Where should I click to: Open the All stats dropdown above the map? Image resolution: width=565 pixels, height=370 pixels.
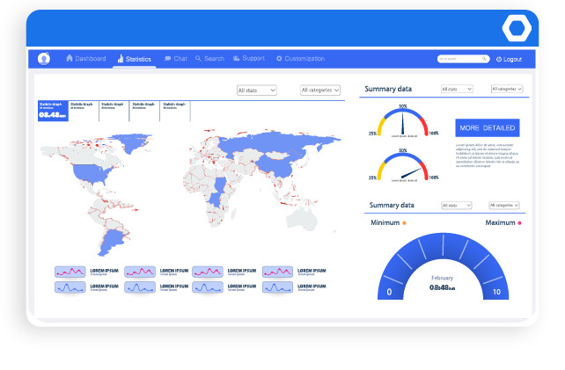(256, 90)
